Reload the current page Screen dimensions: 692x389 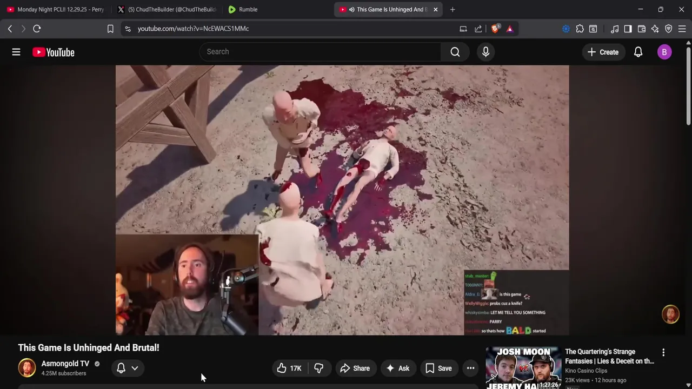pyautogui.click(x=37, y=29)
